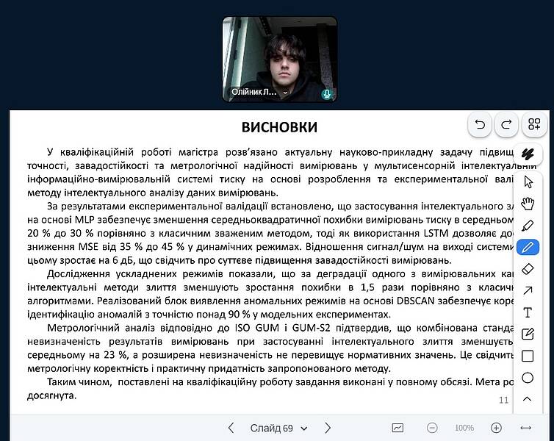
Task: Toggle the pencil drawing tool
Action: (x=527, y=247)
